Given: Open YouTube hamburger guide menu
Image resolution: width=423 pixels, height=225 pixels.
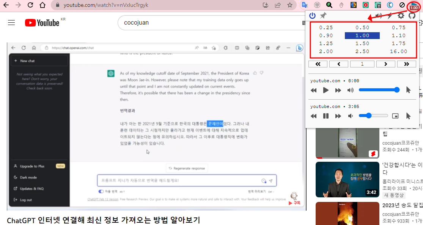Looking at the screenshot, I should pyautogui.click(x=11, y=23).
